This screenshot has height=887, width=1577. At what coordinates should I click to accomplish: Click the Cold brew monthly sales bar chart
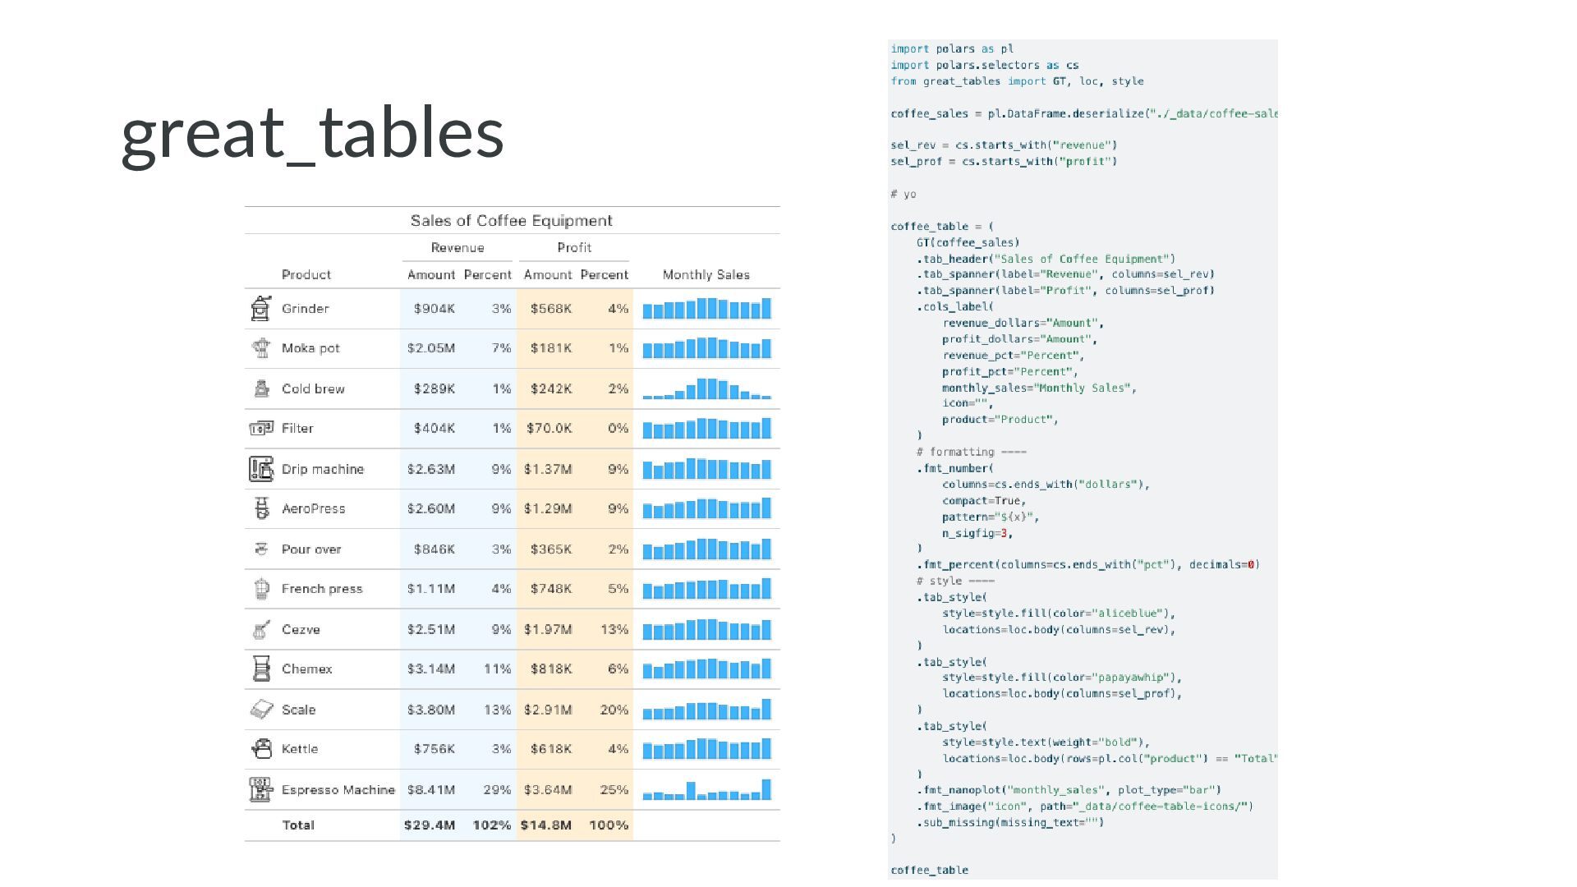click(706, 388)
